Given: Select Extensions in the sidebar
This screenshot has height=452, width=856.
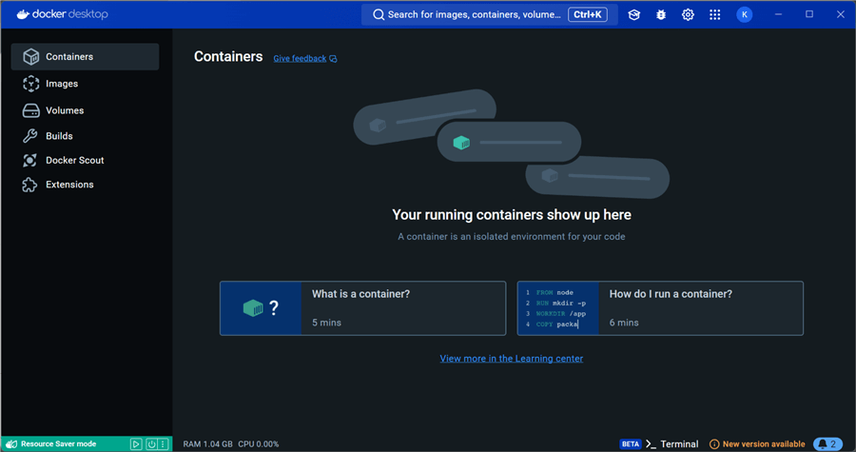Looking at the screenshot, I should click(69, 185).
